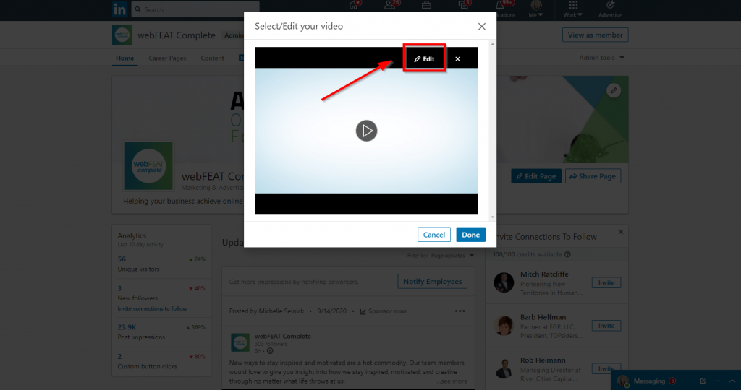Click Invite connections to follow link
This screenshot has width=741, height=390.
pyautogui.click(x=152, y=308)
